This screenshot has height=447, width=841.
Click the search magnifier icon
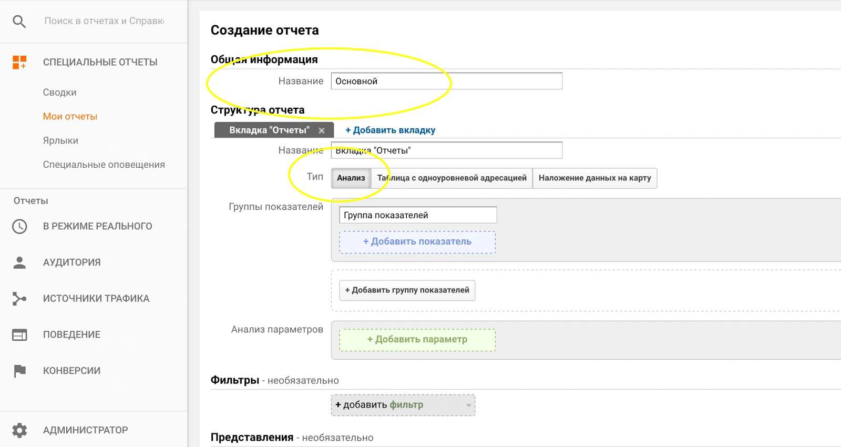click(19, 22)
